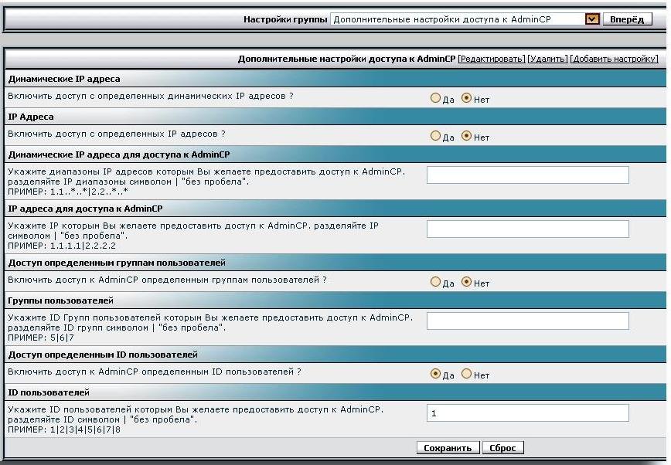The width and height of the screenshot is (671, 465).
Task: Select Да for specific user ID access
Action: [x=435, y=374]
